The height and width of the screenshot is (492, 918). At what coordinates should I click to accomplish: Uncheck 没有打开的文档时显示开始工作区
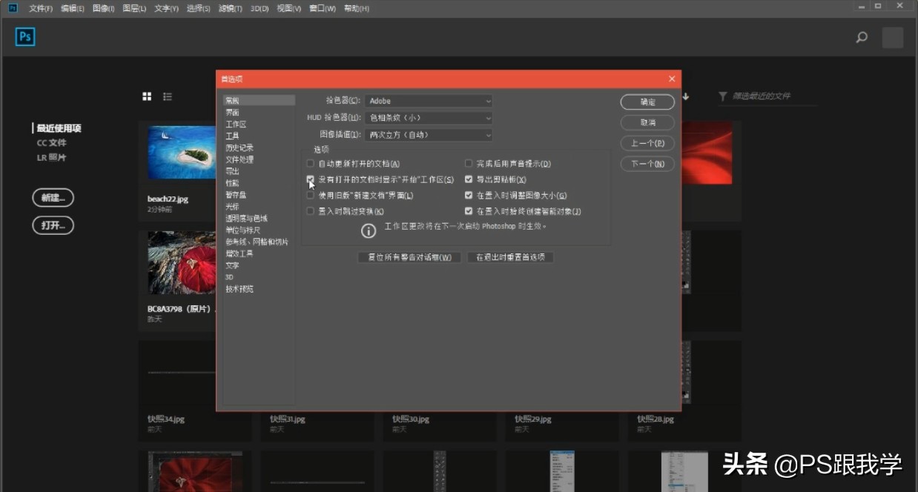[x=310, y=179]
